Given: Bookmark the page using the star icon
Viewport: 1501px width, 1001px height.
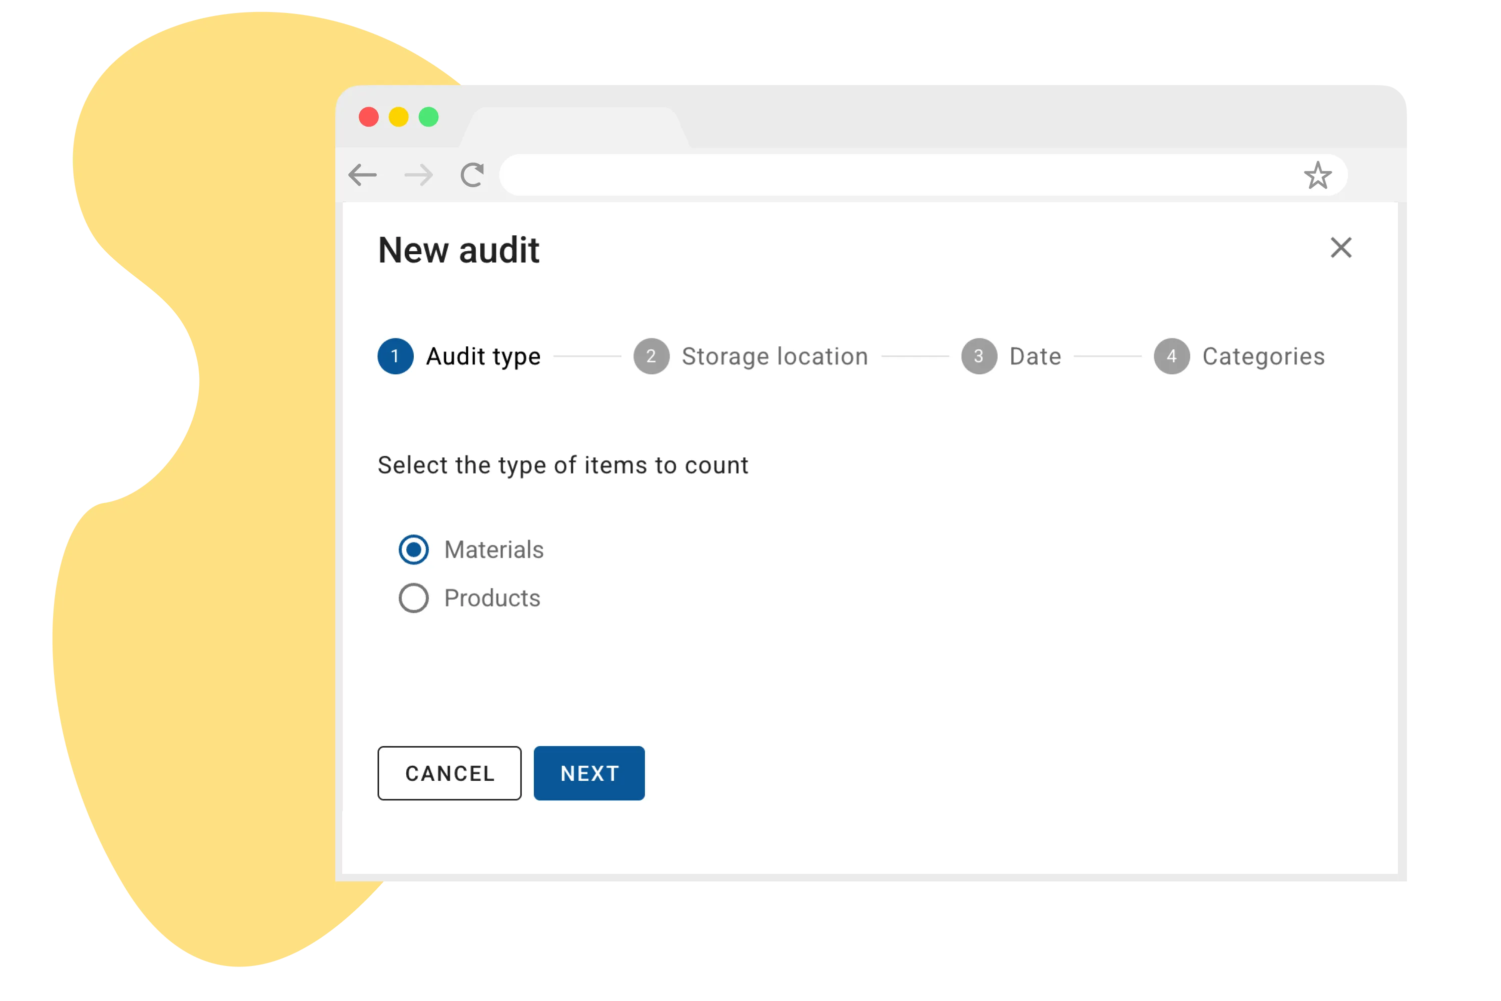Looking at the screenshot, I should coord(1317,175).
